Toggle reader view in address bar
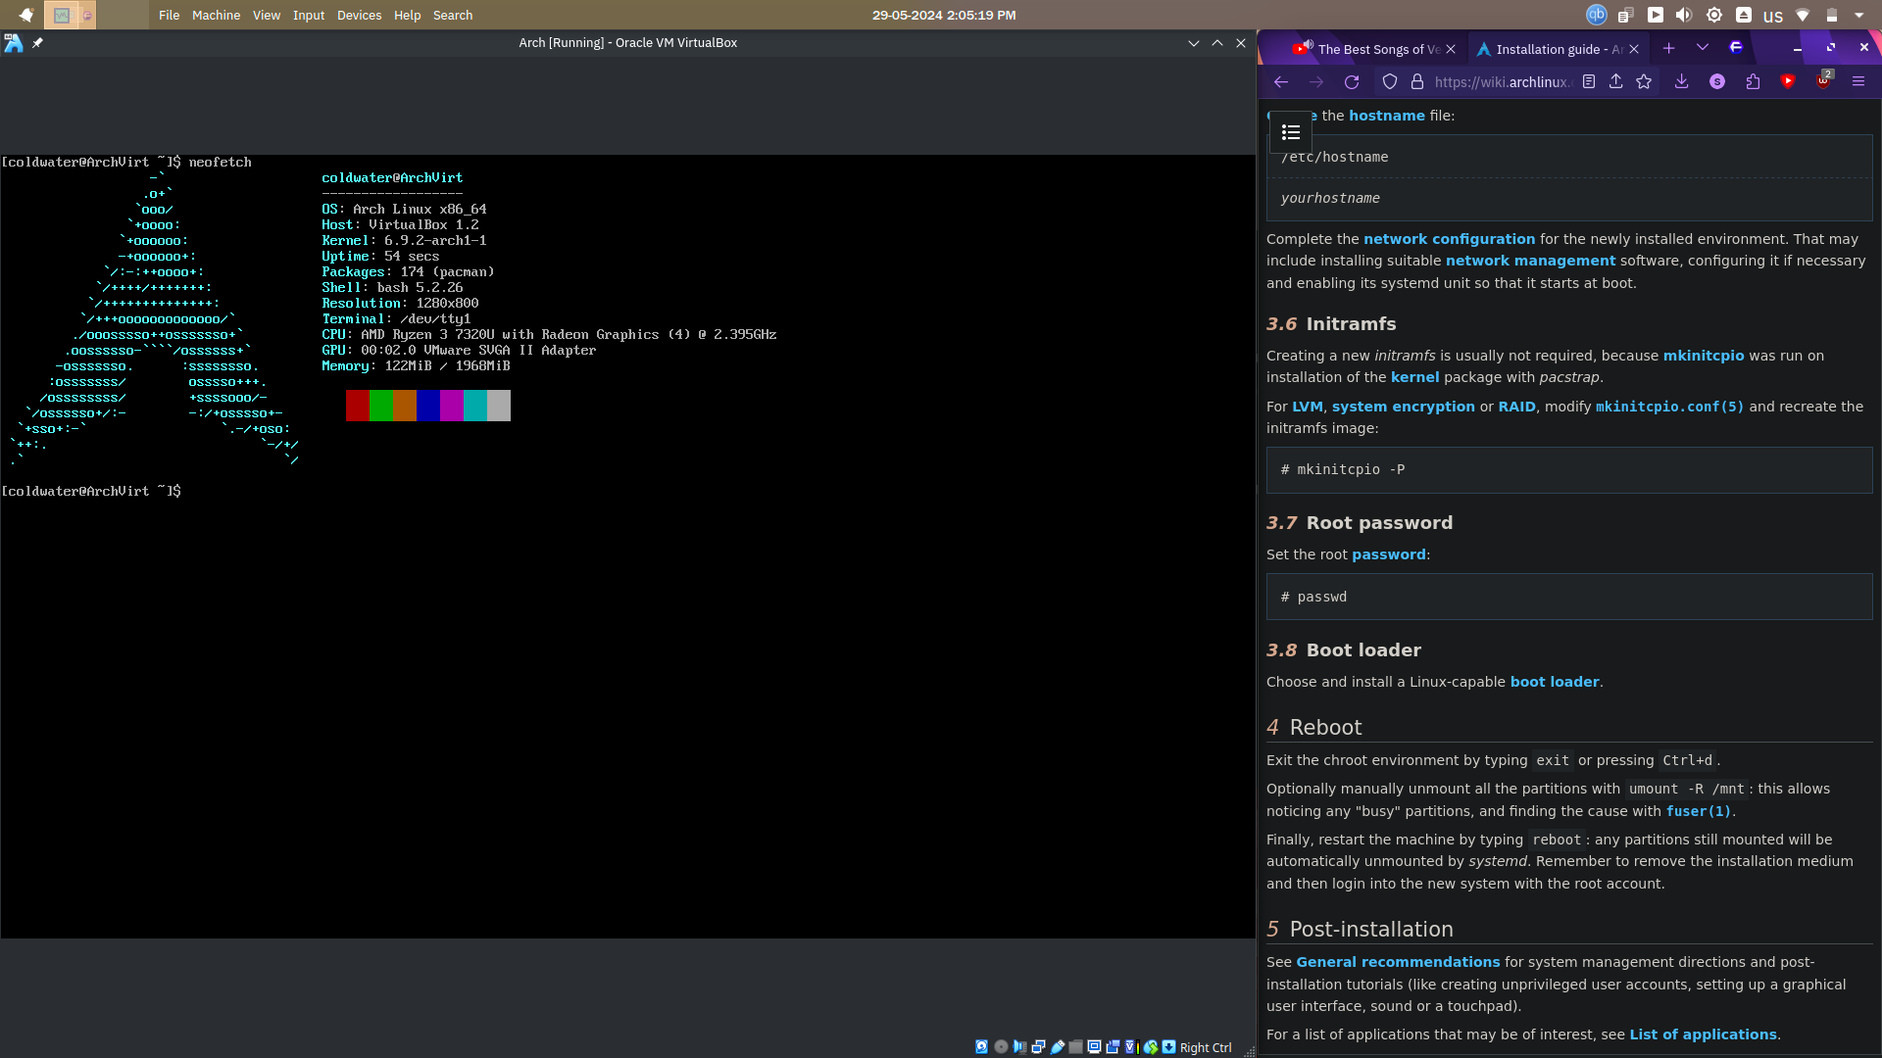 point(1589,82)
